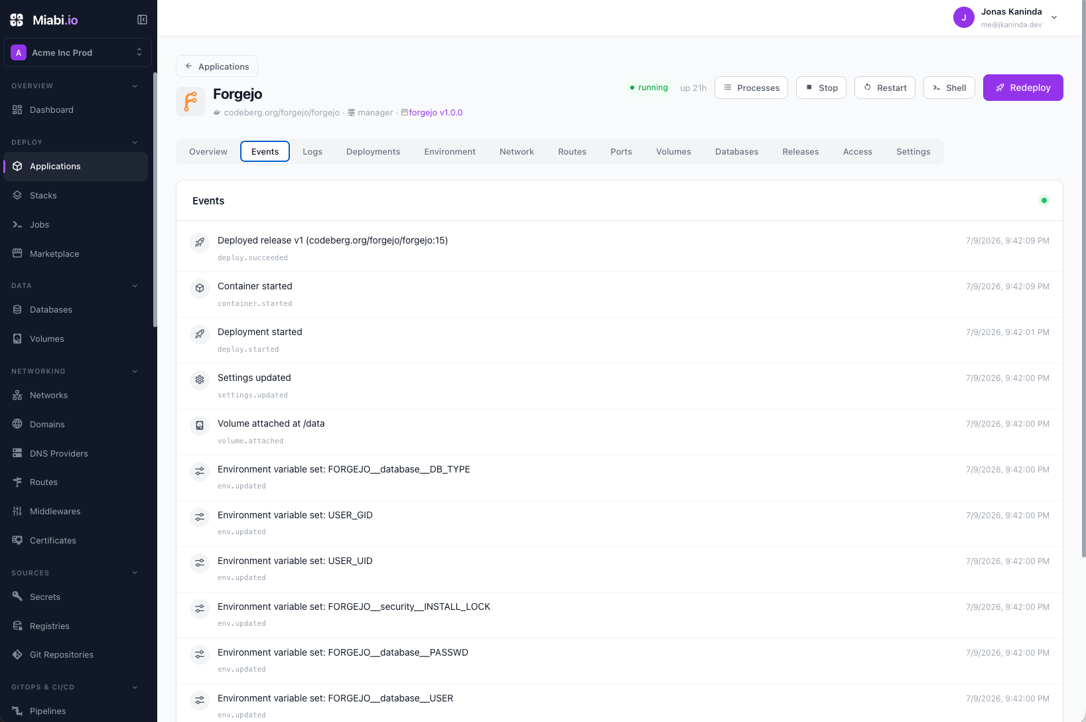Collapse the NETWORKING sidebar section
Viewport: 1086px width, 722px height.
(x=135, y=371)
